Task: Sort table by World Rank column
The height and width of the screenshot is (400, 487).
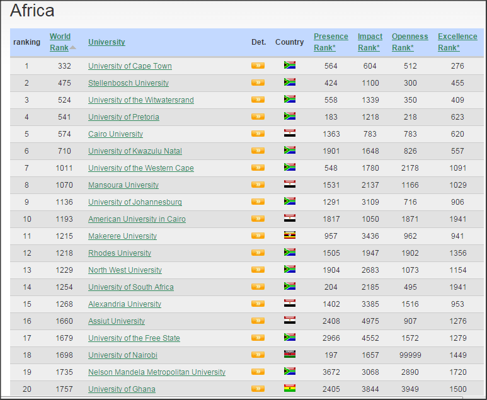Action: click(x=60, y=42)
